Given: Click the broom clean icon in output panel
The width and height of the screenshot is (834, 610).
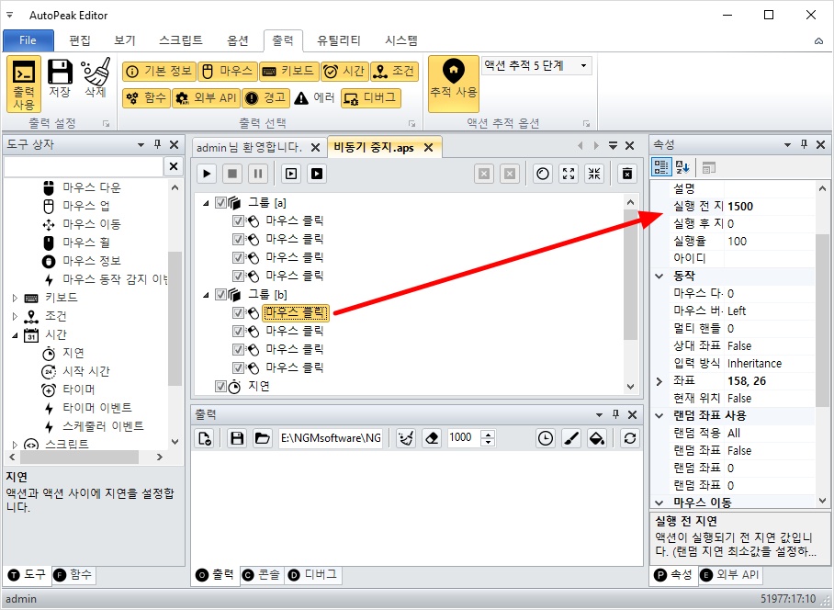Looking at the screenshot, I should pyautogui.click(x=406, y=438).
